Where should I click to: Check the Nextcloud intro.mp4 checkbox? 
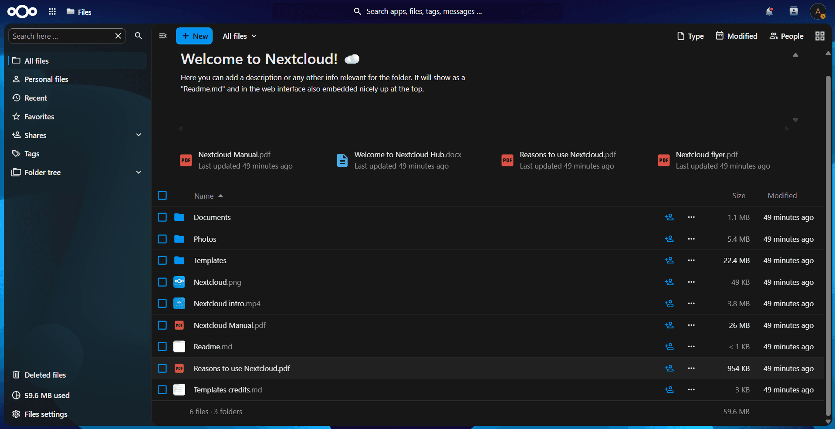[162, 304]
